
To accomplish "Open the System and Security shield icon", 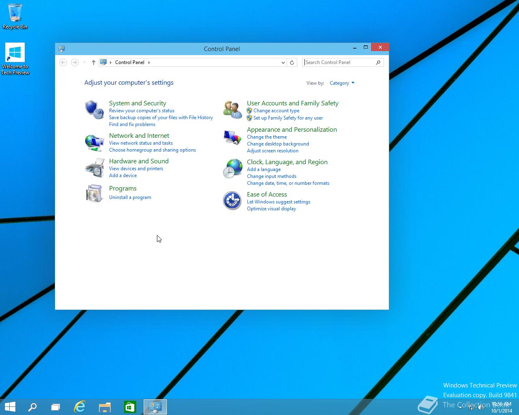I will point(94,109).
